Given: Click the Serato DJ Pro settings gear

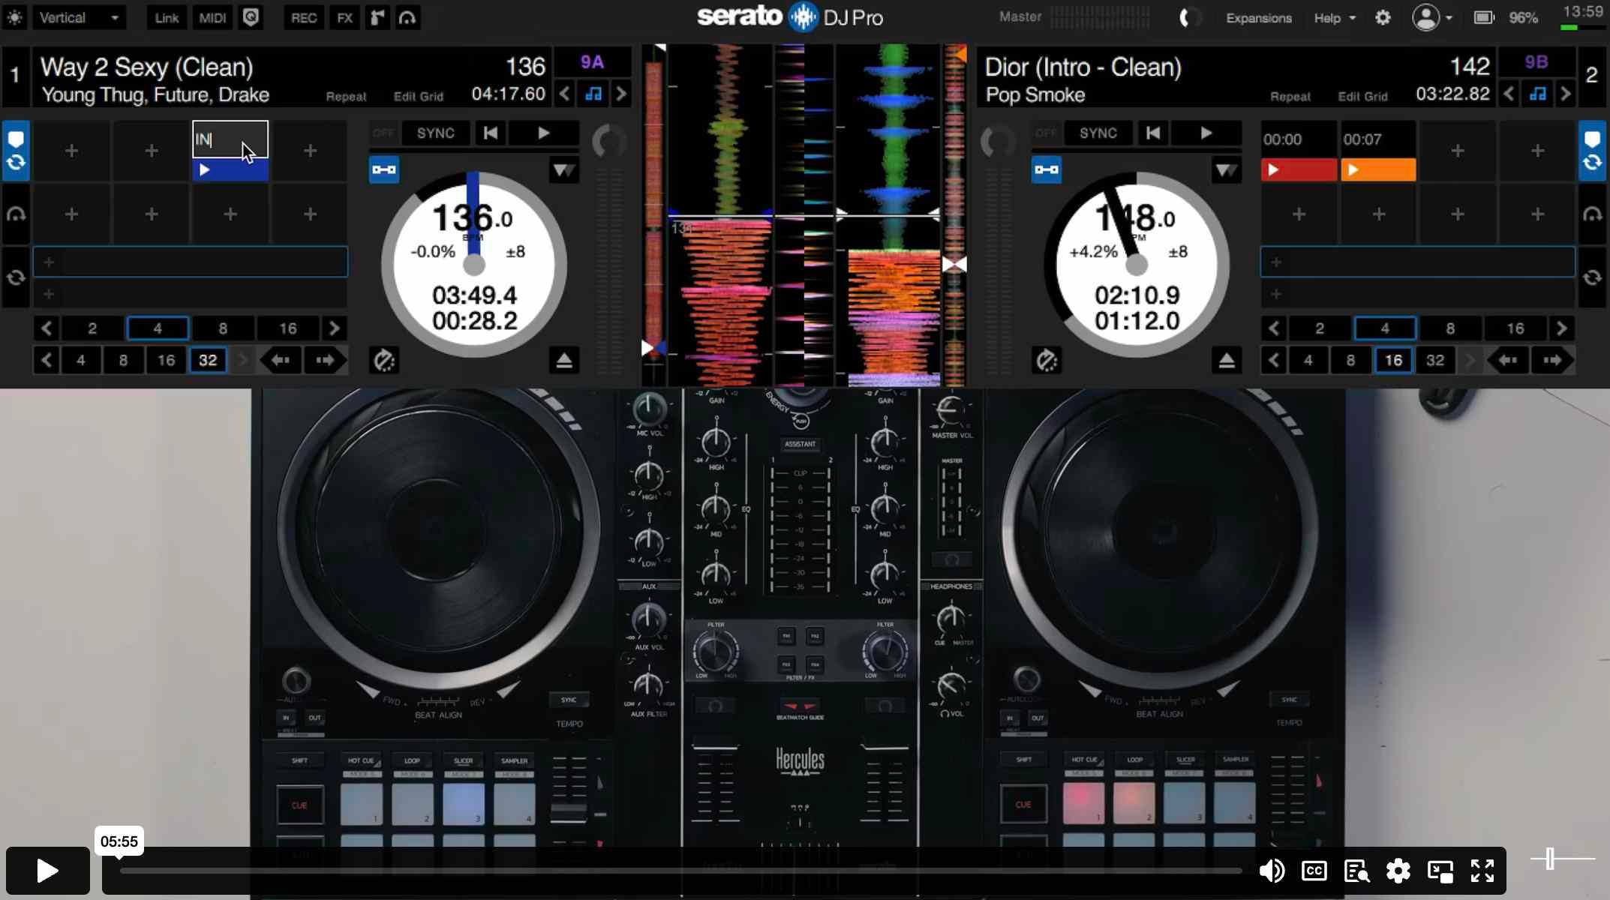Looking at the screenshot, I should click(x=1383, y=17).
